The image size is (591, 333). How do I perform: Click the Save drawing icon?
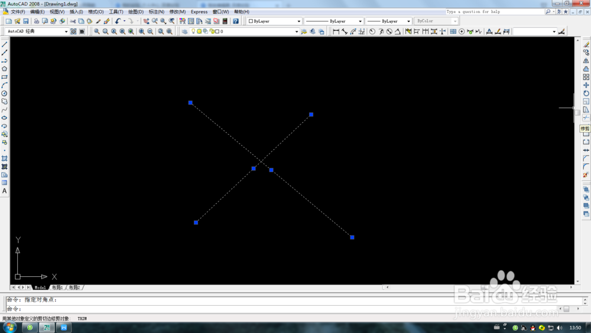[x=26, y=21]
